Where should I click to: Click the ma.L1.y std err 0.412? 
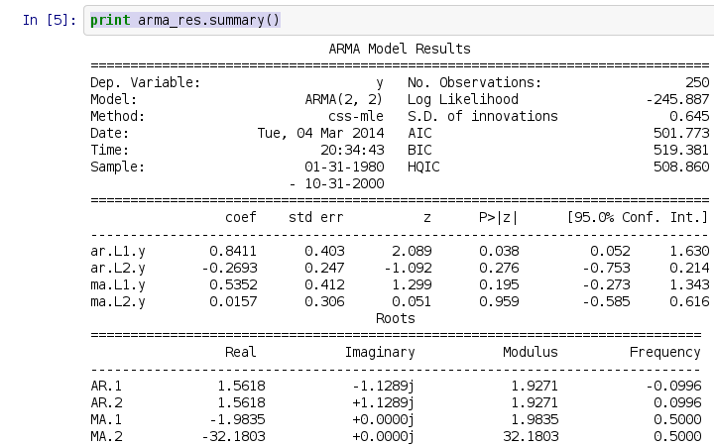tap(324, 284)
